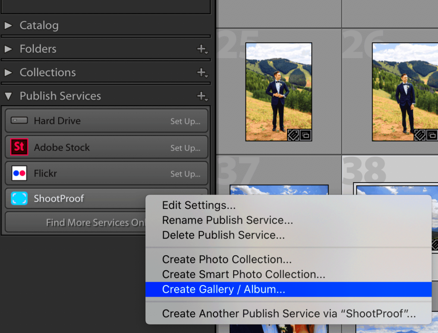Click the collection badge on photo 25

pyautogui.click(x=305, y=135)
